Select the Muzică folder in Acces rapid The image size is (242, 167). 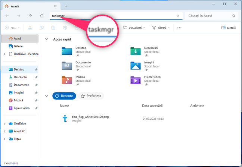(77, 80)
